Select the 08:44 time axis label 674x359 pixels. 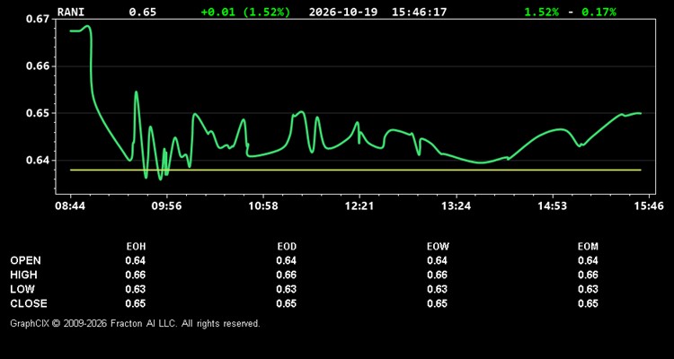(x=69, y=206)
